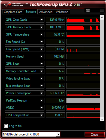This screenshot has width=106, height=139.
Task: Click the Idle PerfCap value
Action: pyautogui.click(x=55, y=100)
